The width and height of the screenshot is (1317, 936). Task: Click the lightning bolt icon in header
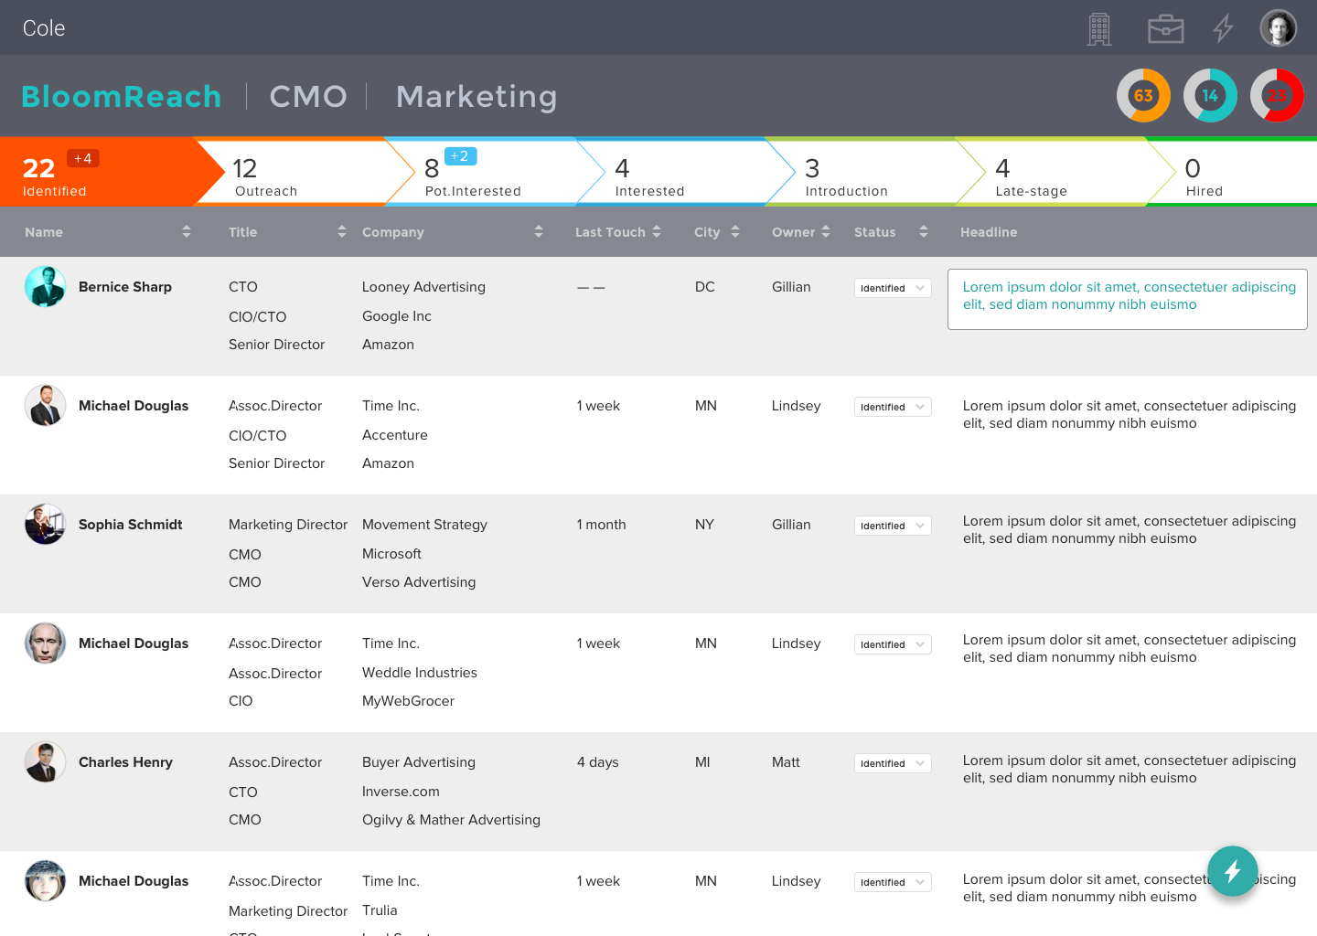(x=1223, y=28)
